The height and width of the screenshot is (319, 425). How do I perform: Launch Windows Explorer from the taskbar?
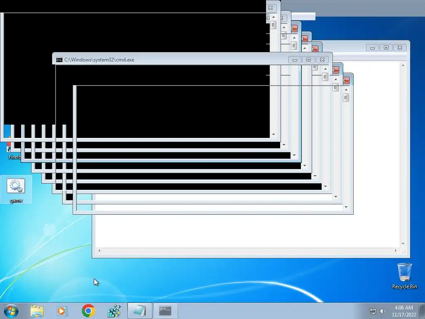37,311
